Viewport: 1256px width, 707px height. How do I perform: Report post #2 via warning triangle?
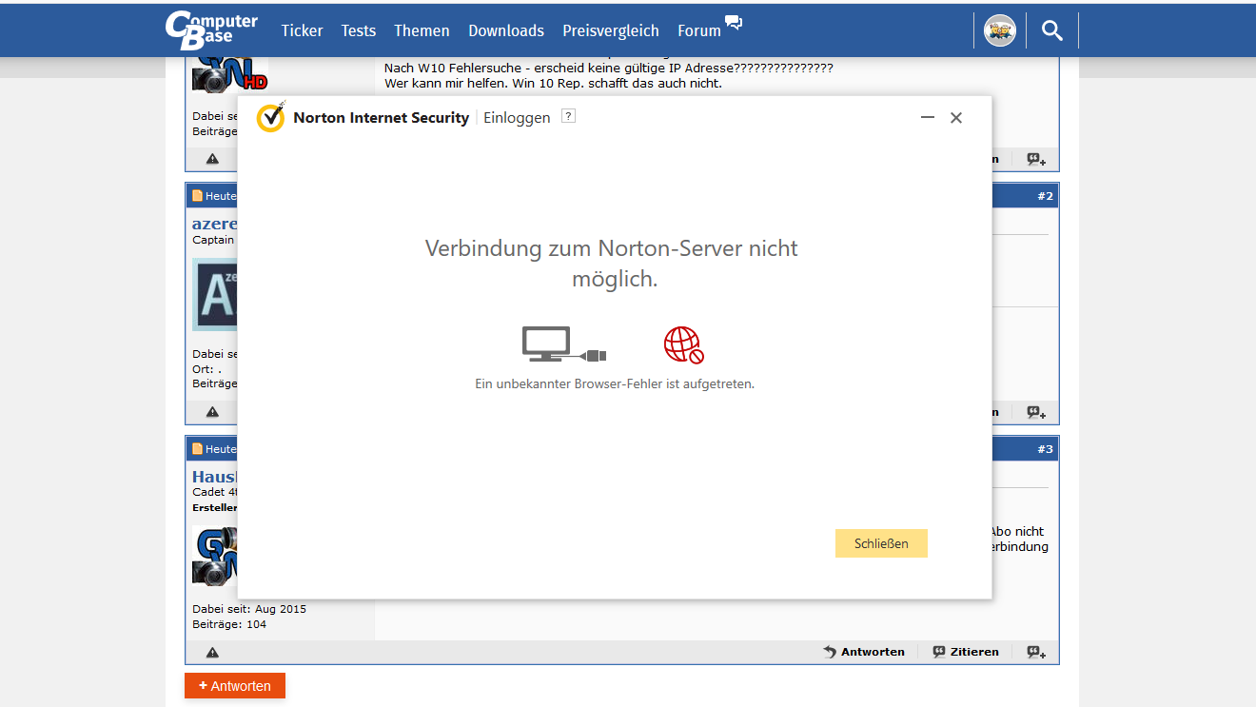pos(212,412)
